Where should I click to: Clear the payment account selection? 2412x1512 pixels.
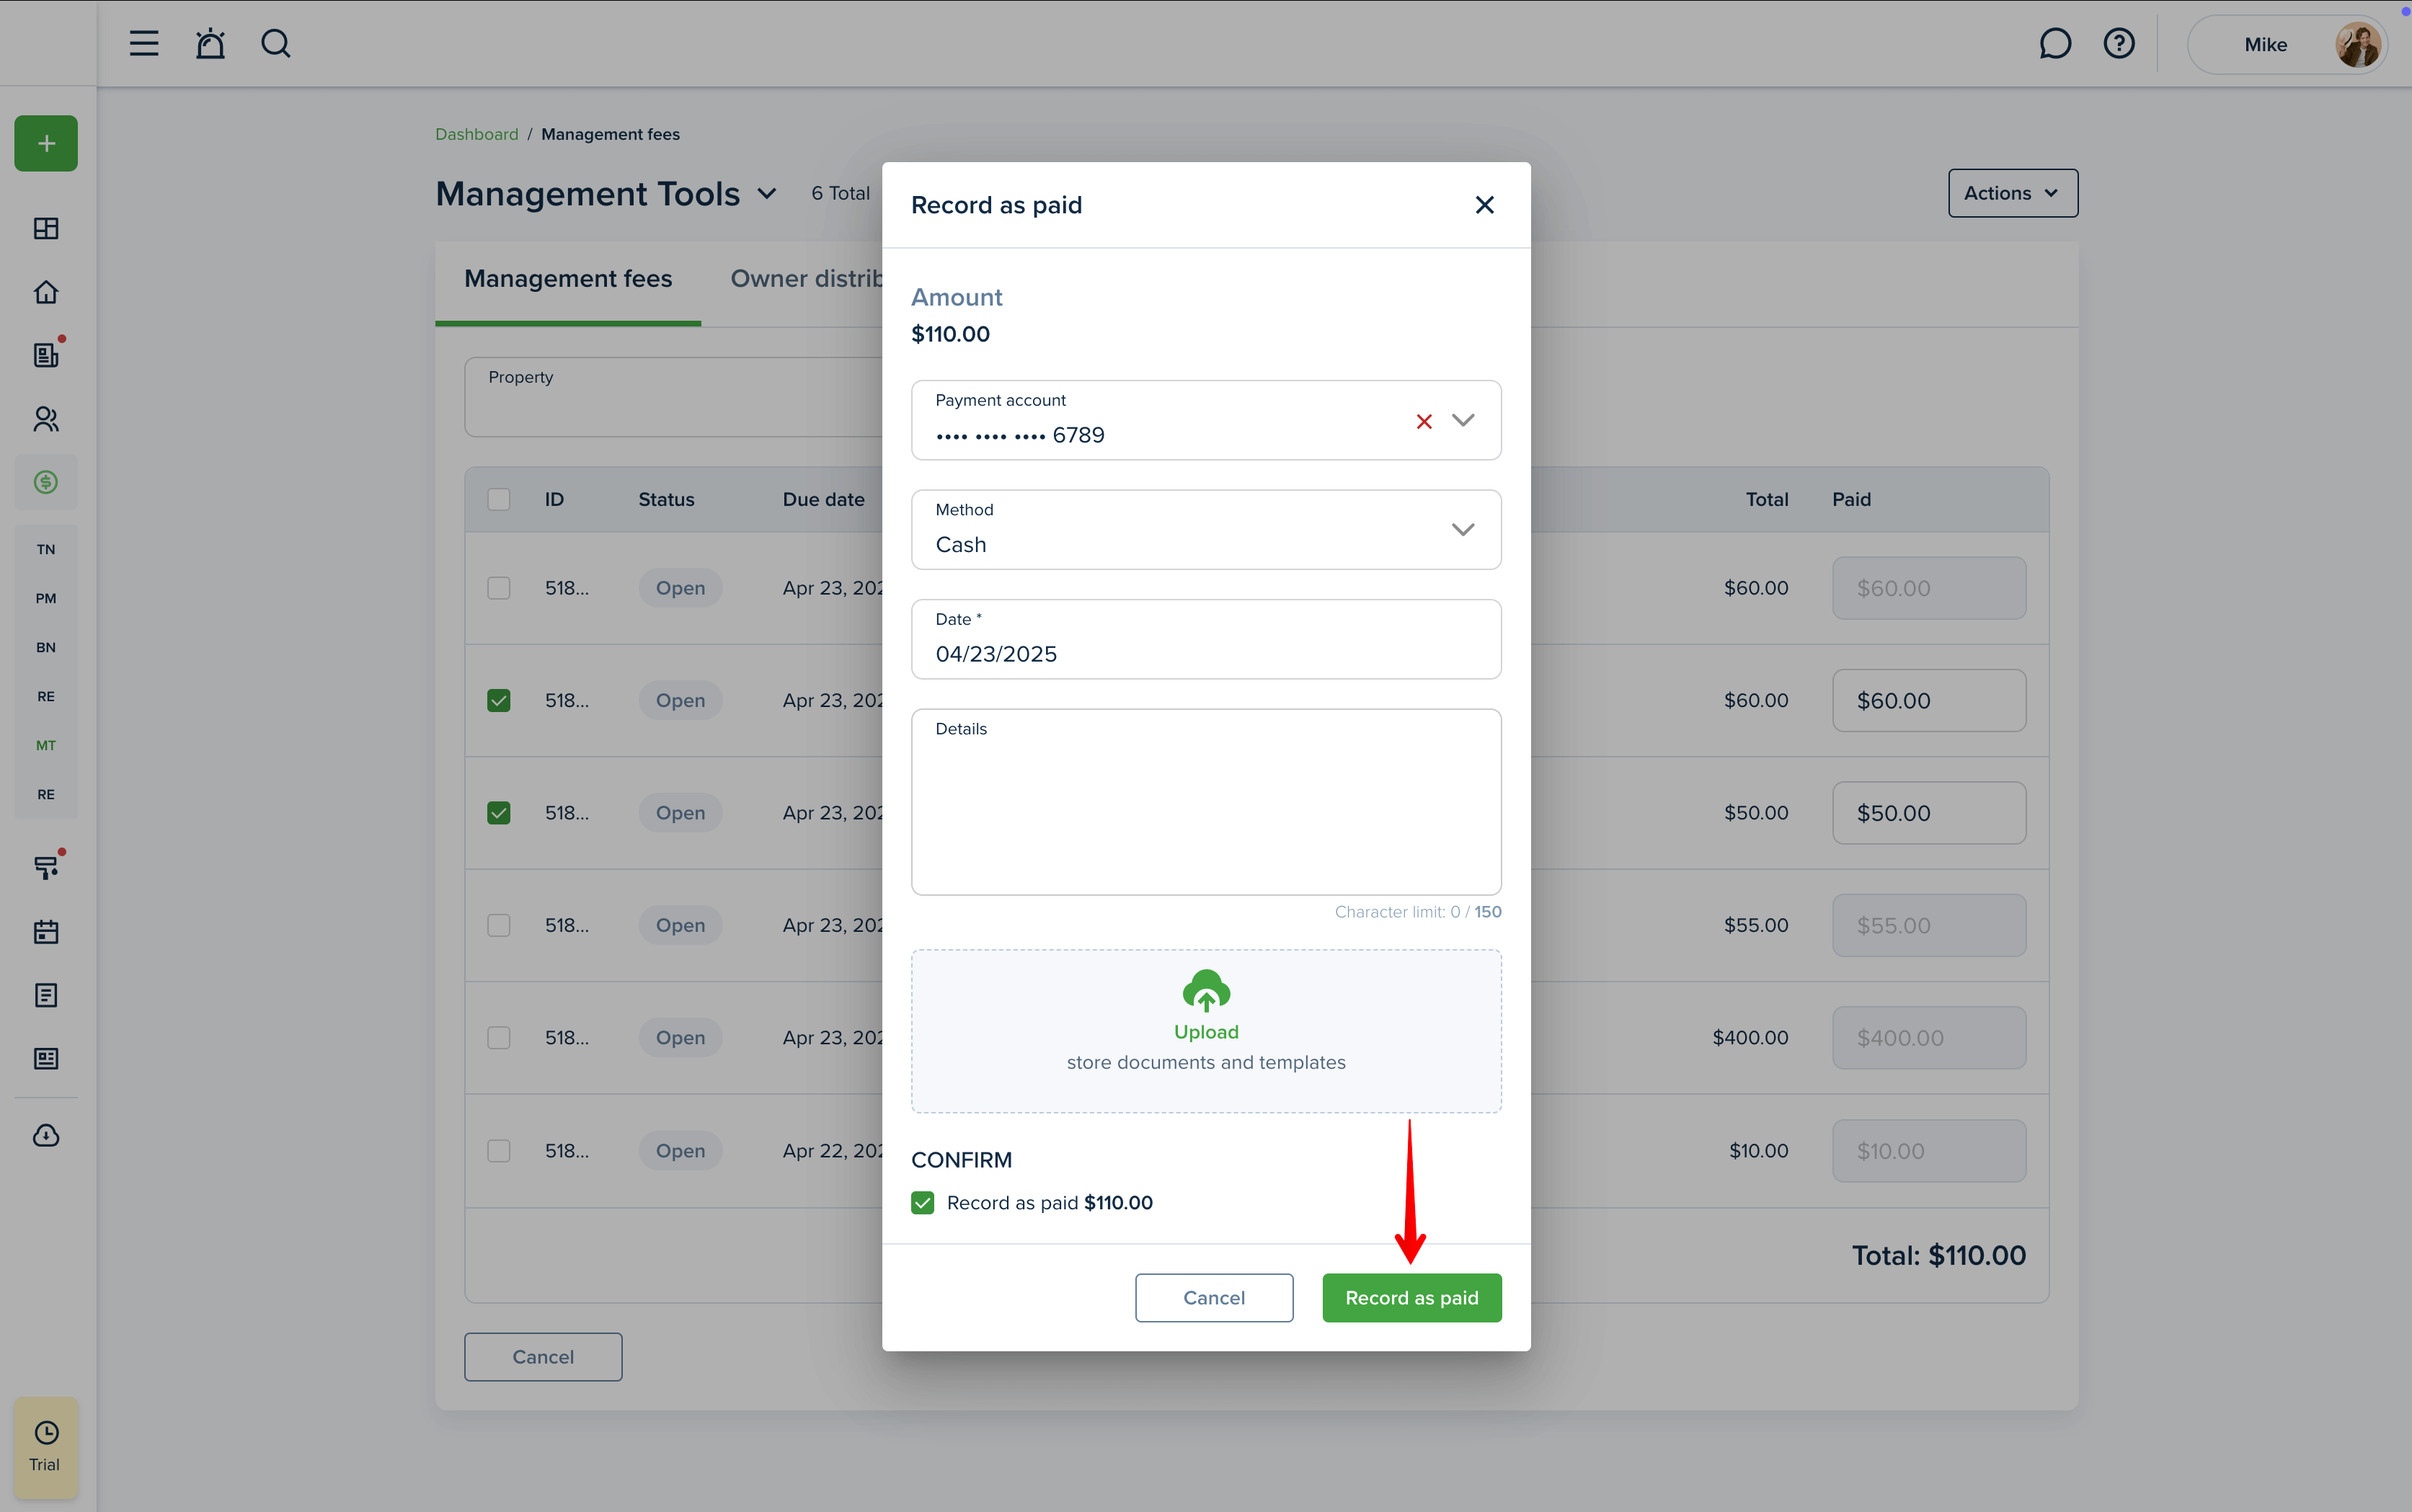click(x=1424, y=421)
